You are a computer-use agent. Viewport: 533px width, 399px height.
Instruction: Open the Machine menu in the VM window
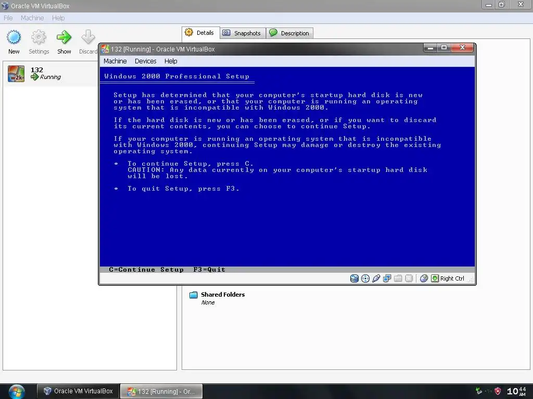(x=115, y=61)
